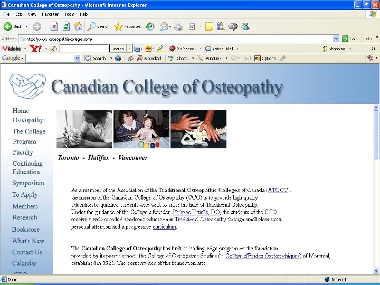Open the Favorites menu
Image resolution: width=380 pixels, height=285 pixels.
tap(50, 14)
